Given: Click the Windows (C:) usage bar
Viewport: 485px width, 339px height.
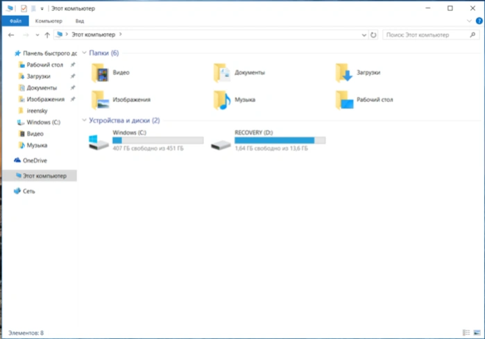Looking at the screenshot, I should pos(158,141).
